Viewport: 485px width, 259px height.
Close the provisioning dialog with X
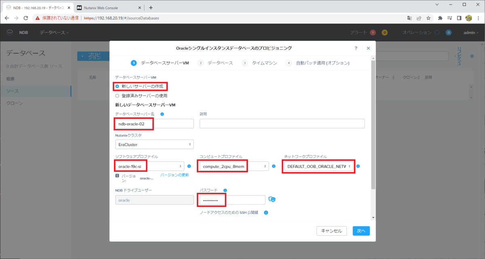tap(368, 48)
